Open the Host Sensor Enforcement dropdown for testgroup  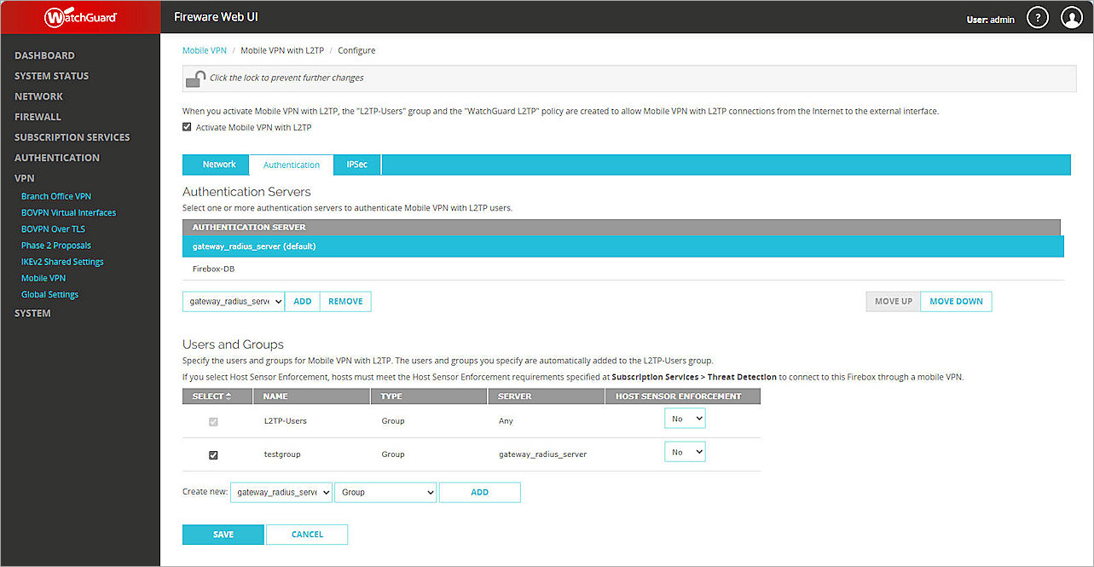point(684,451)
